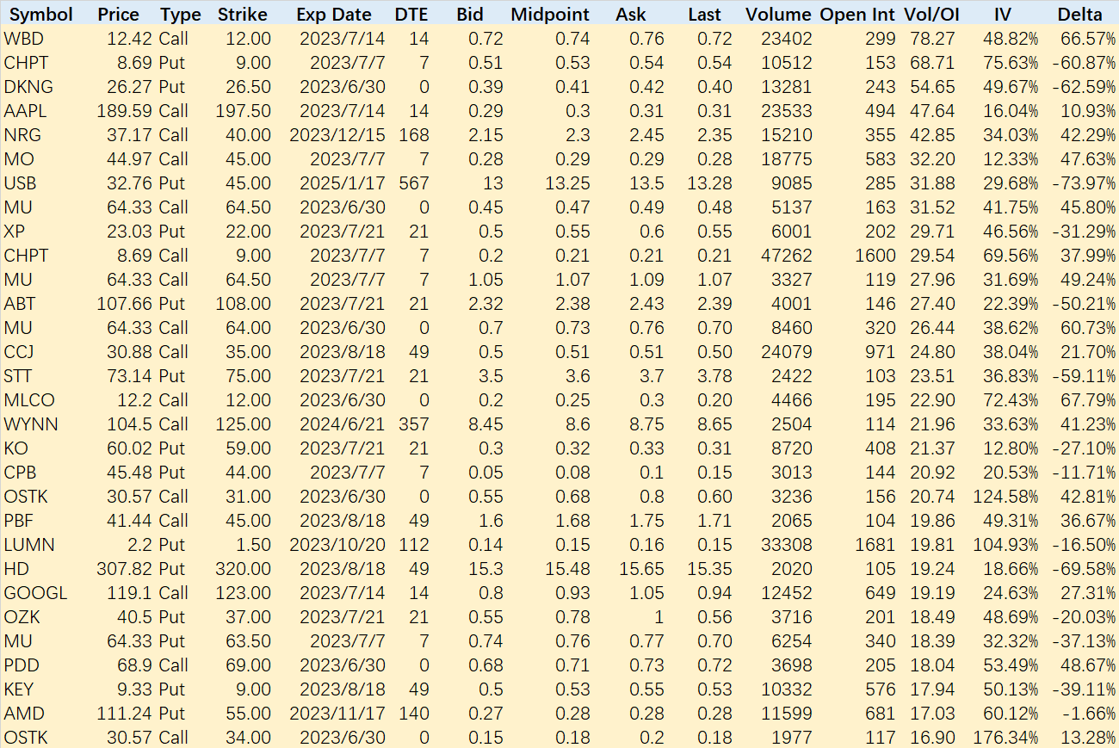The height and width of the screenshot is (748, 1119).
Task: Click the Vol/OI value 78.27
Action: point(932,39)
